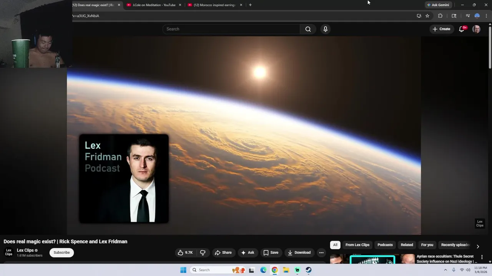Click the YouTube search magnifier button
492x276 pixels.
tap(308, 29)
